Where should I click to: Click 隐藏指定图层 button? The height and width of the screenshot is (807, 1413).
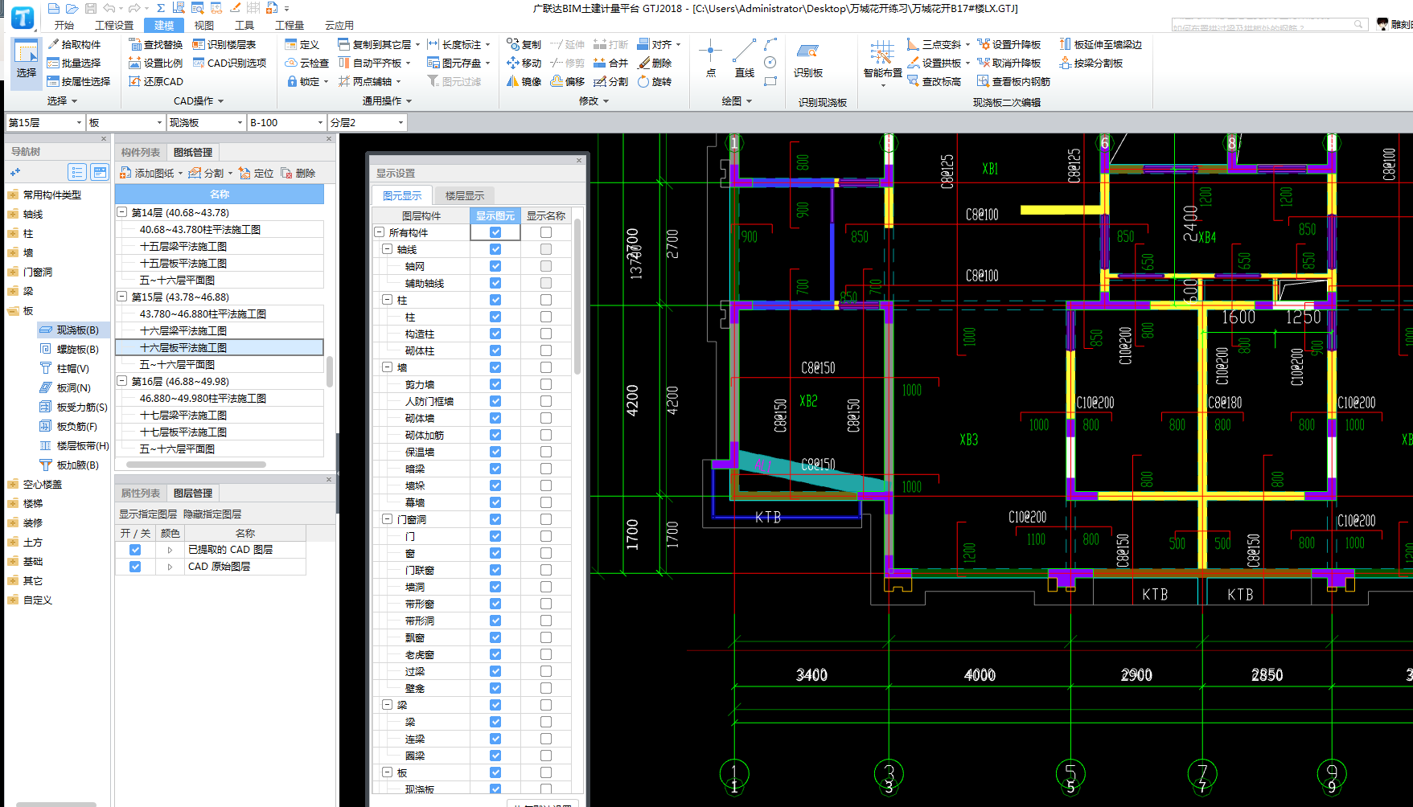(212, 514)
